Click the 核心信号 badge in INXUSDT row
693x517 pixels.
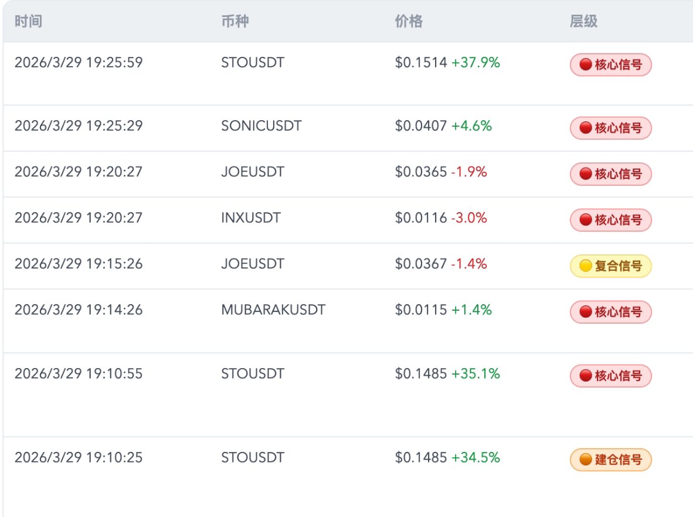click(611, 220)
